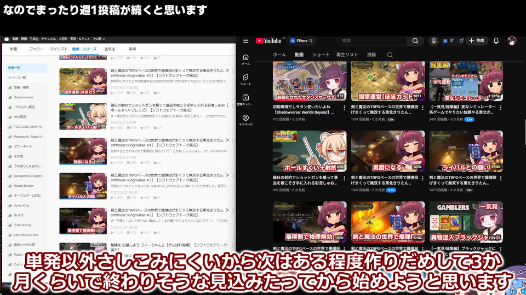Open ショート in YouTube left sidebar
The image size is (526, 295).
point(245,80)
